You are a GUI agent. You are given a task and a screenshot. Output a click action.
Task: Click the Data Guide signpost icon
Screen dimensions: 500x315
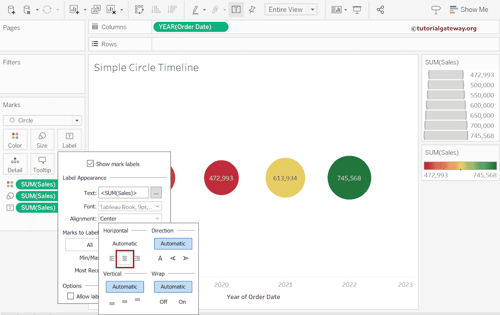click(x=436, y=10)
